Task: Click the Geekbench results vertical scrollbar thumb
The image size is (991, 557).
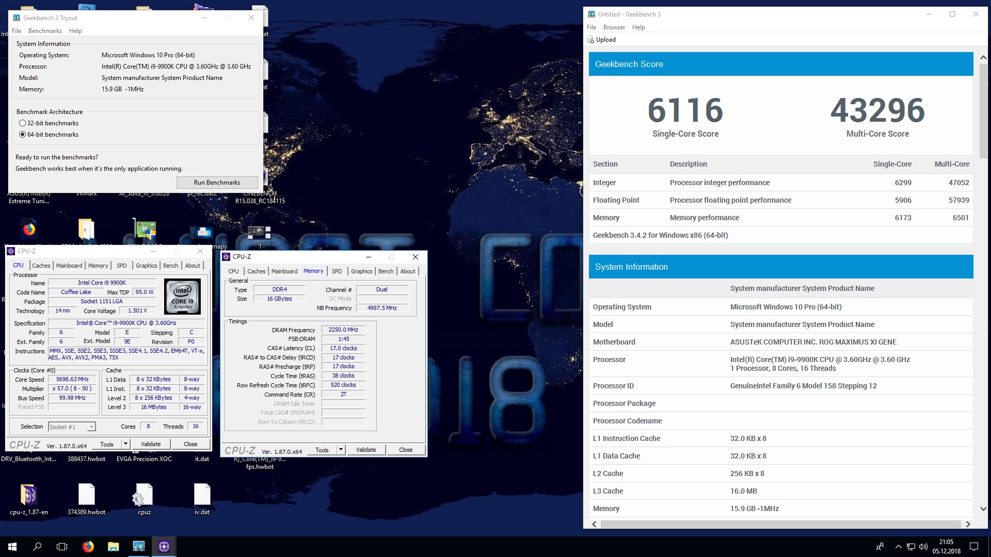Action: [983, 111]
